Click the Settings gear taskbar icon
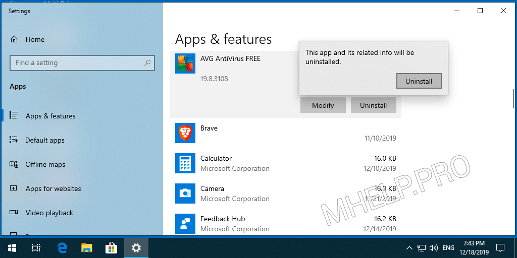 [x=136, y=248]
